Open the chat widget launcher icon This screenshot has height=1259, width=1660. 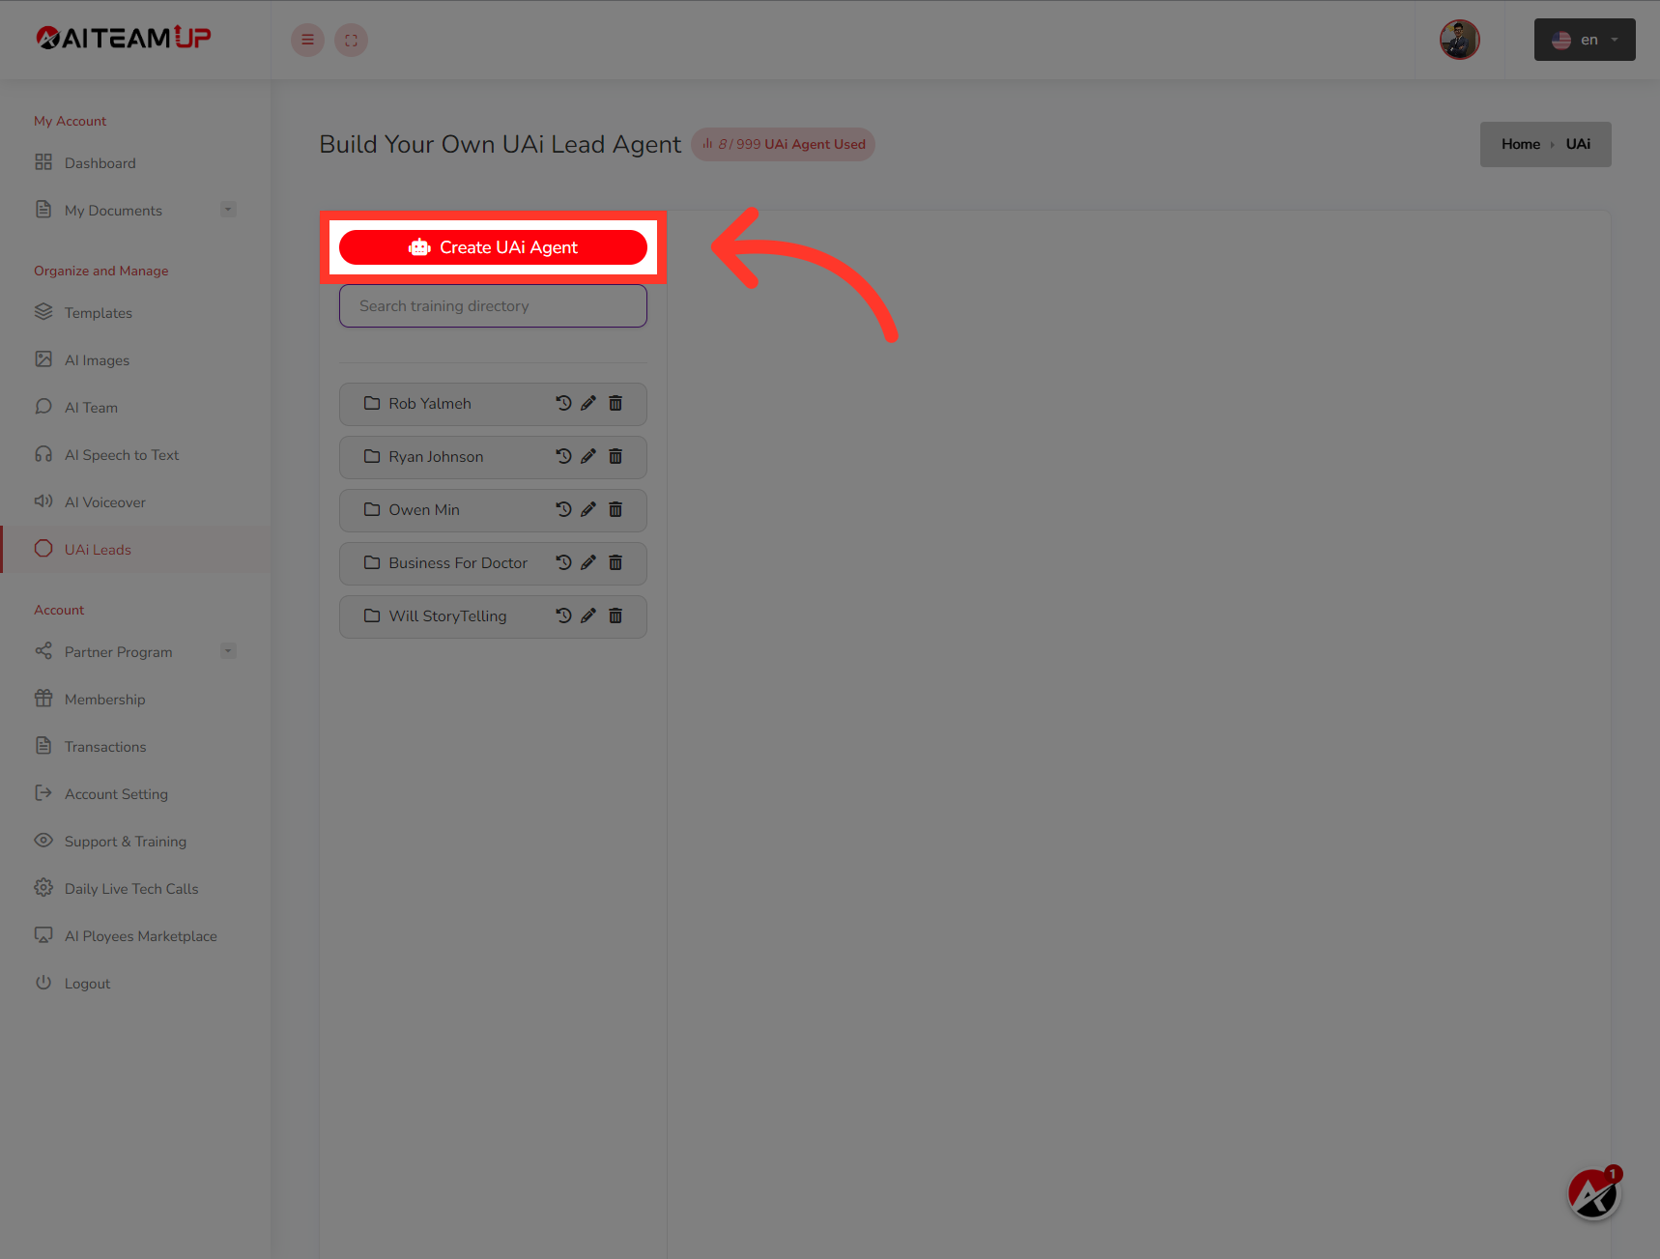coord(1592,1194)
